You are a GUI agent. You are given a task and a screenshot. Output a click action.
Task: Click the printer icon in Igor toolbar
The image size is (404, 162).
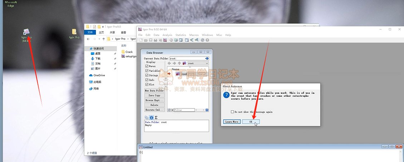pos(155,40)
